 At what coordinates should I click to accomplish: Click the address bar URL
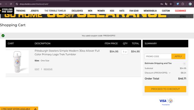pyautogui.click(x=34, y=4)
